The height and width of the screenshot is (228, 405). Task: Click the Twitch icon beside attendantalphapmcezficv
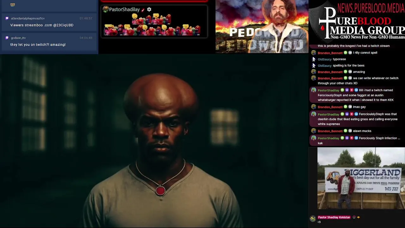coord(7,18)
